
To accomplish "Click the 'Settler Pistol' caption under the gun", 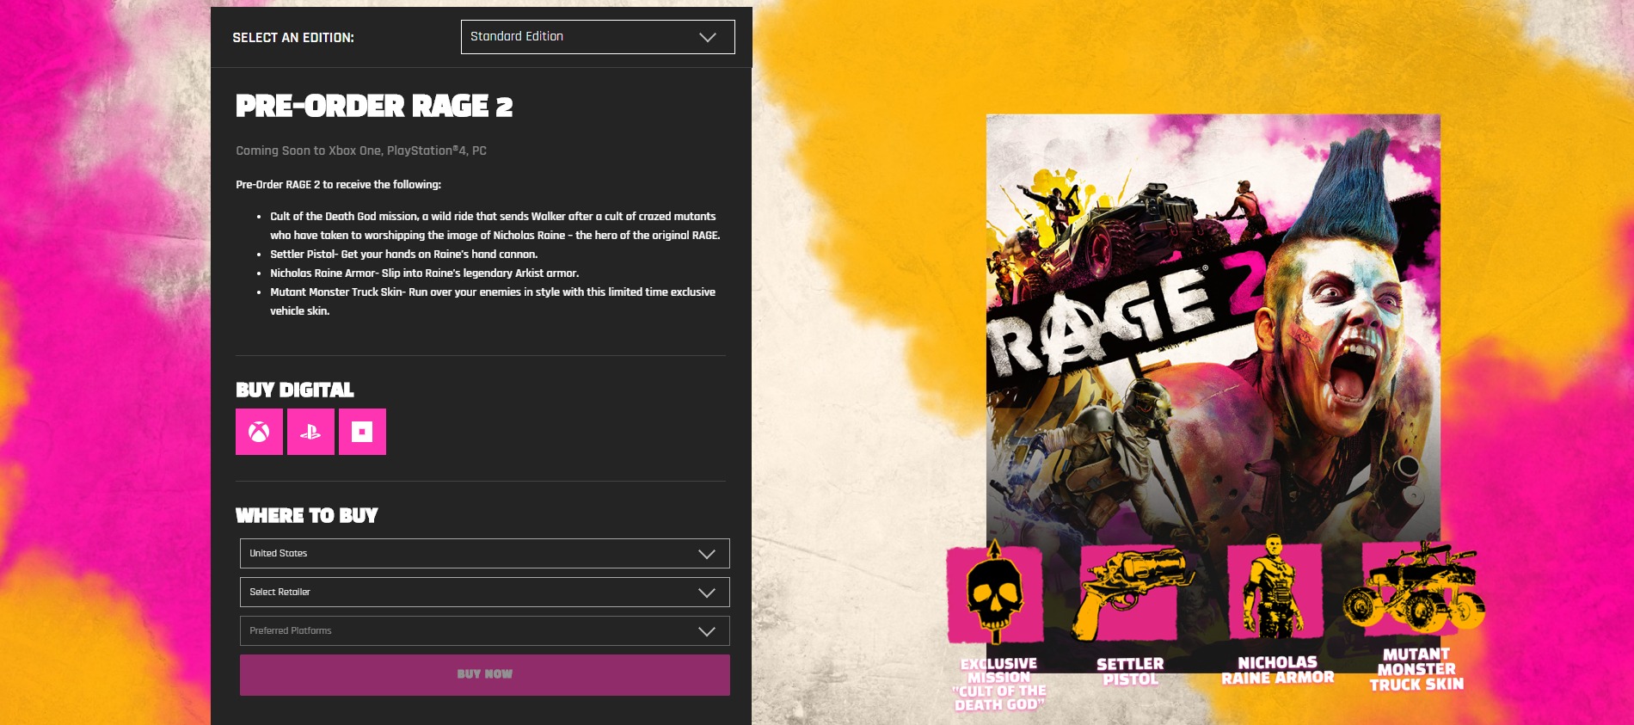I will [1130, 672].
